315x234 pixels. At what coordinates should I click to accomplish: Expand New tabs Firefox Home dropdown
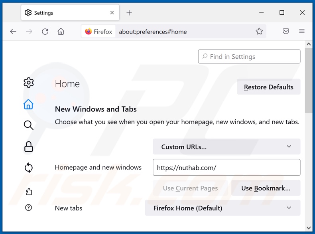(x=222, y=208)
